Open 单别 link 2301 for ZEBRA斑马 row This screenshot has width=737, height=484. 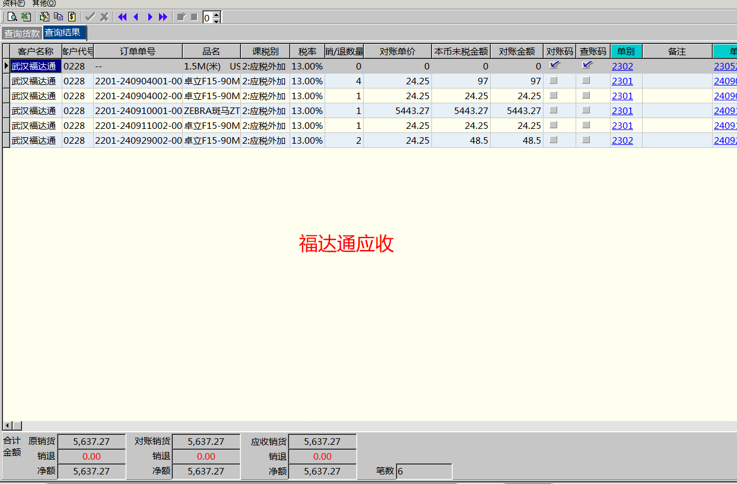click(622, 111)
